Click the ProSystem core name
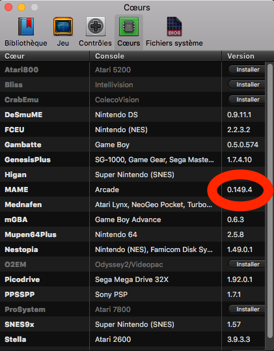 click(25, 309)
